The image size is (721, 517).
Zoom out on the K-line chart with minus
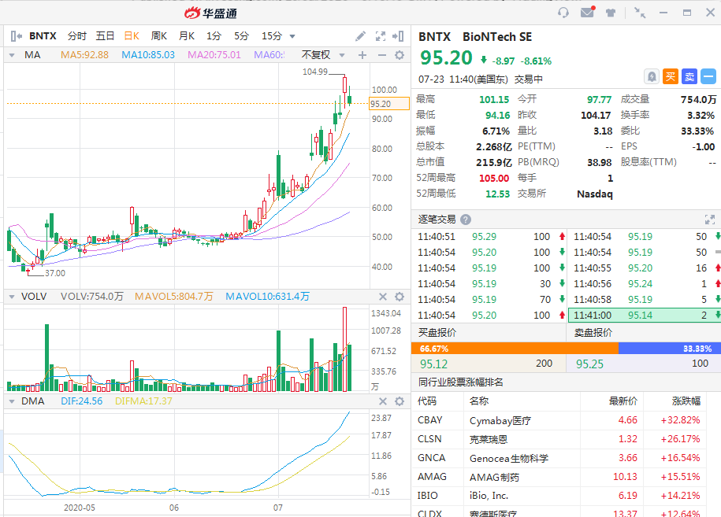pos(381,55)
